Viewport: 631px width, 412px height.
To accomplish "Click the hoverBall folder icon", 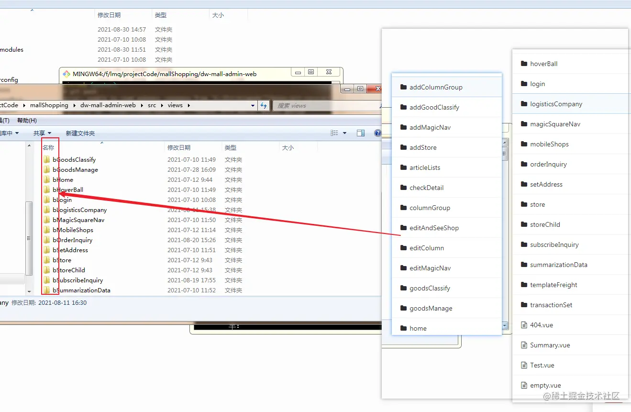I will click(x=523, y=64).
